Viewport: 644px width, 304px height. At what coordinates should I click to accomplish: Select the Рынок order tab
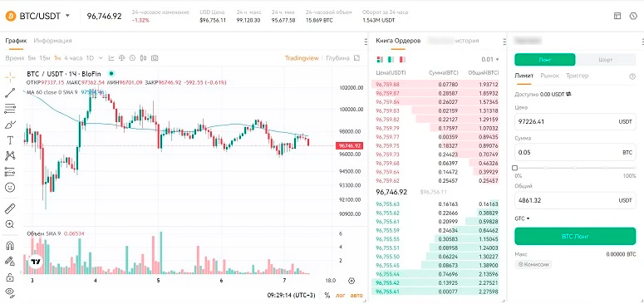pos(549,76)
